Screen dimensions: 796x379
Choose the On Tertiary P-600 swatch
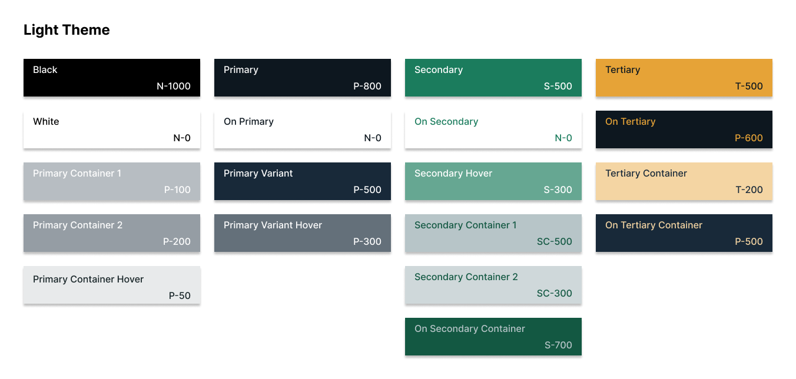click(684, 129)
